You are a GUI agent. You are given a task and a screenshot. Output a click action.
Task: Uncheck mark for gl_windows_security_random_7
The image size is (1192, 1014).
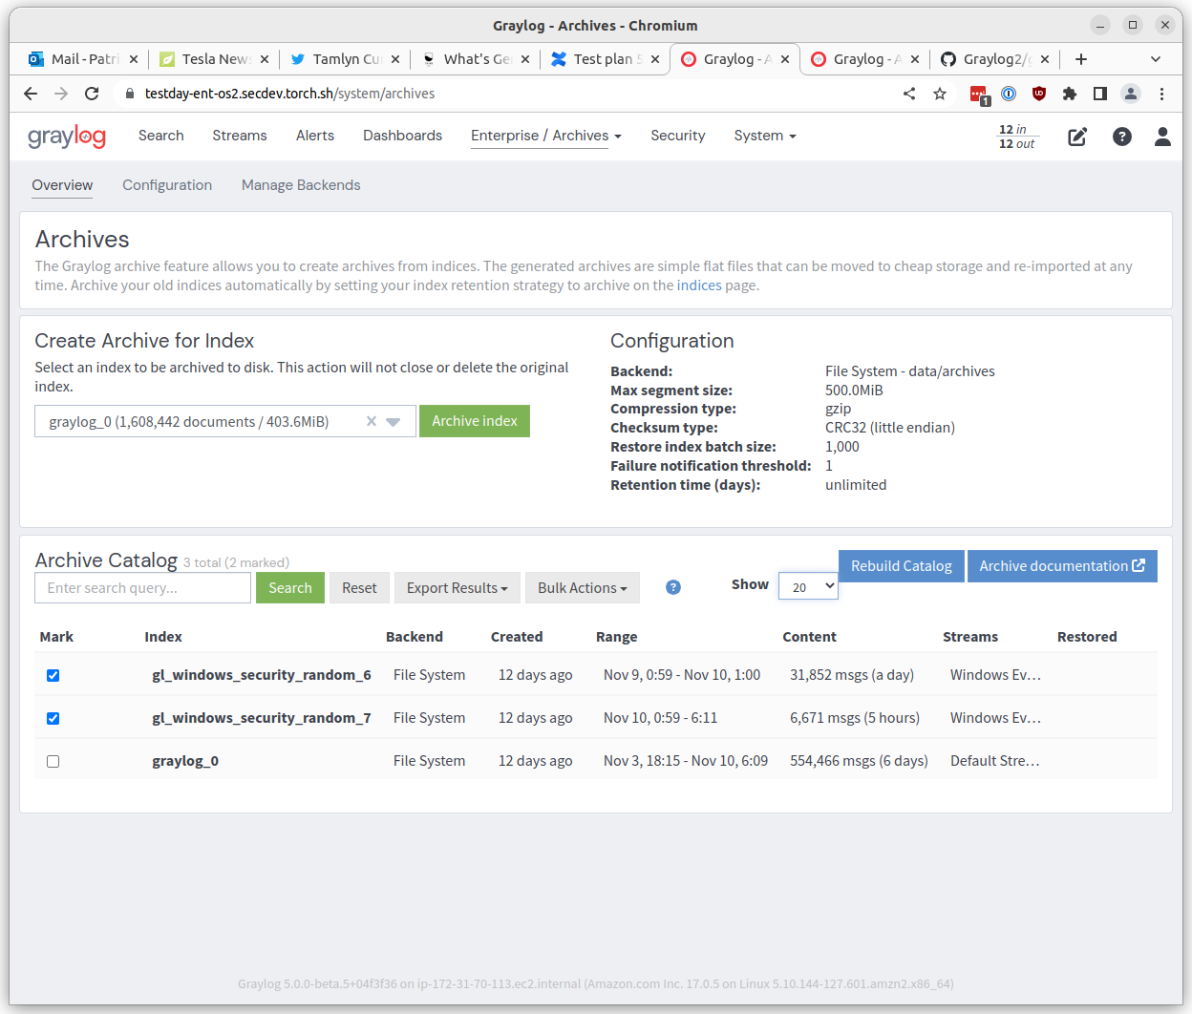(53, 718)
